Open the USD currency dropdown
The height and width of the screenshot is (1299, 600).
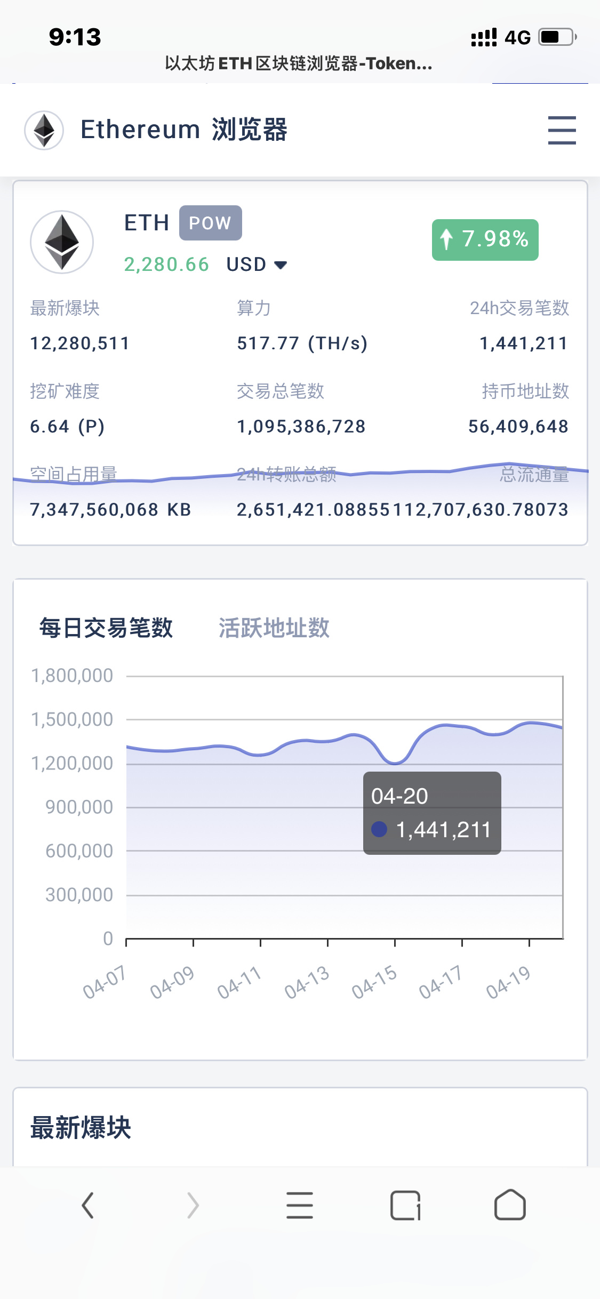(x=257, y=264)
